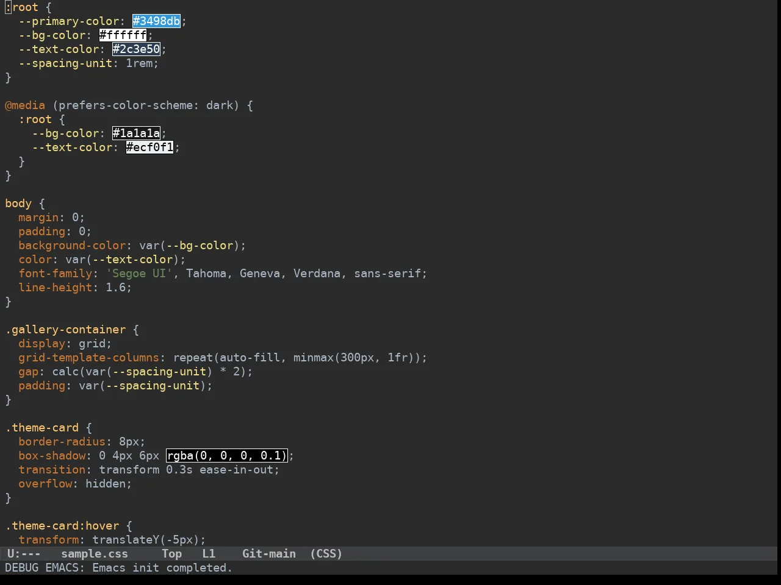This screenshot has width=781, height=585.
Task: Click the 'Segoe UI' string
Action: [140, 274]
